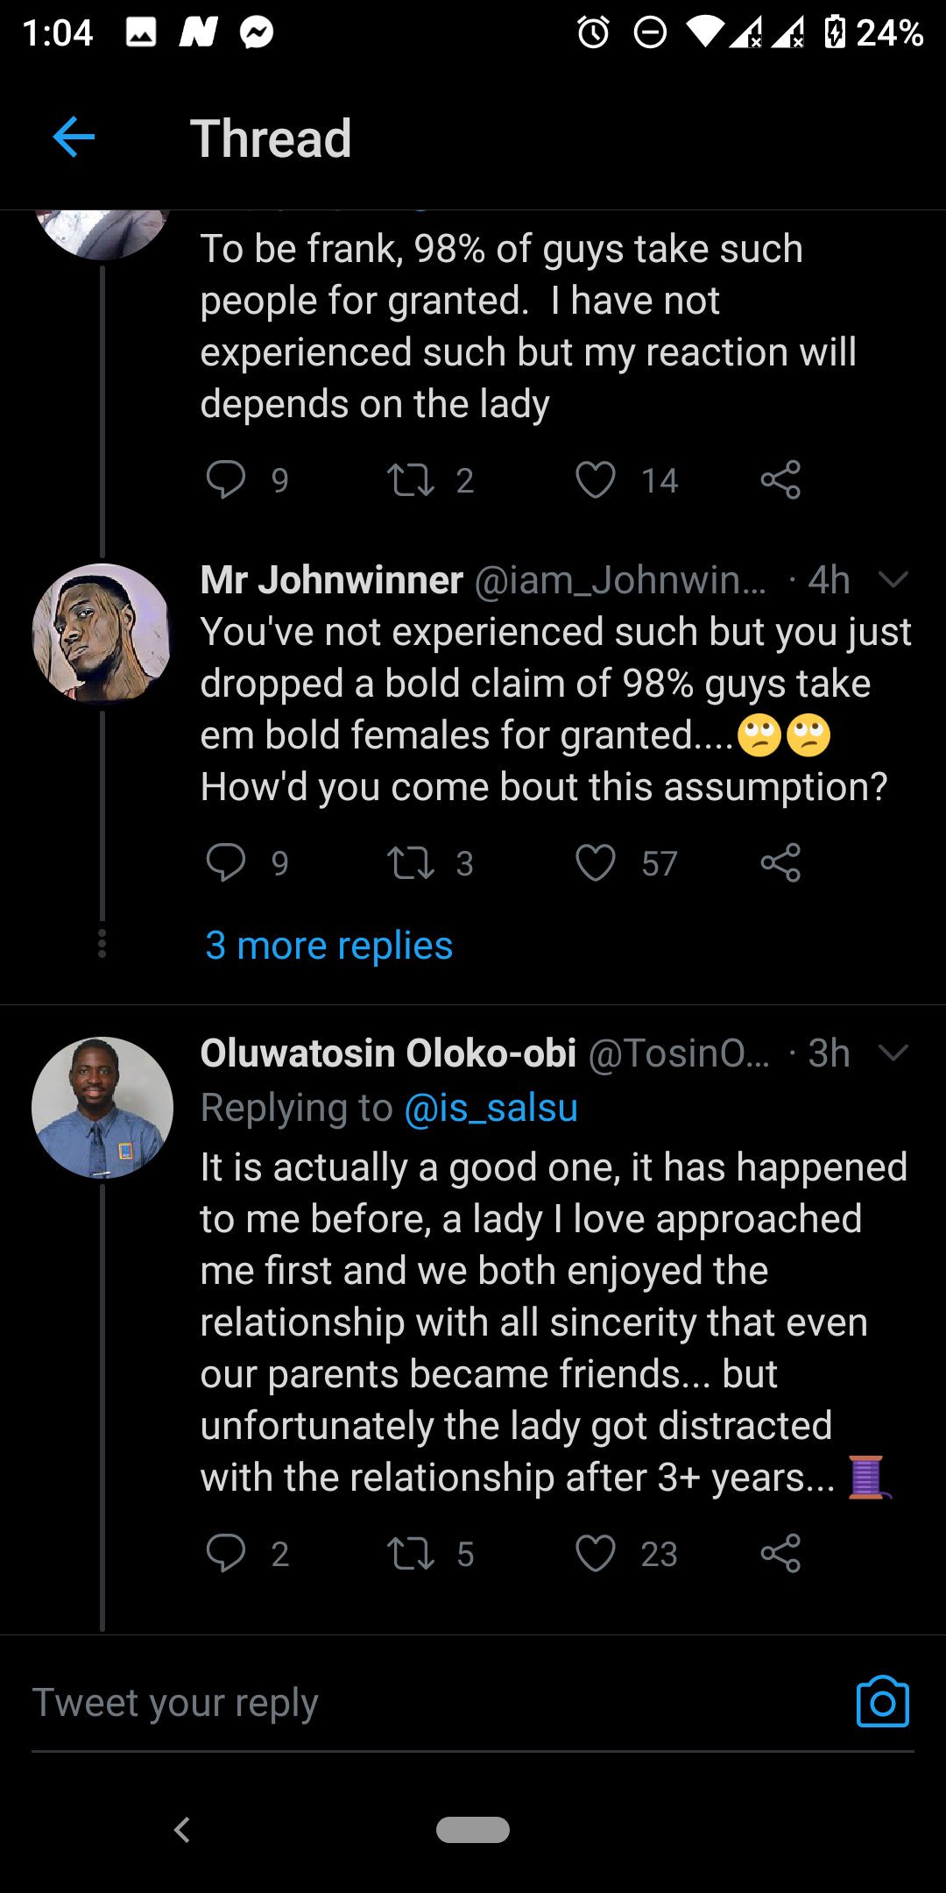The width and height of the screenshot is (946, 1893).
Task: Open the camera icon to attach photo
Action: (883, 1703)
